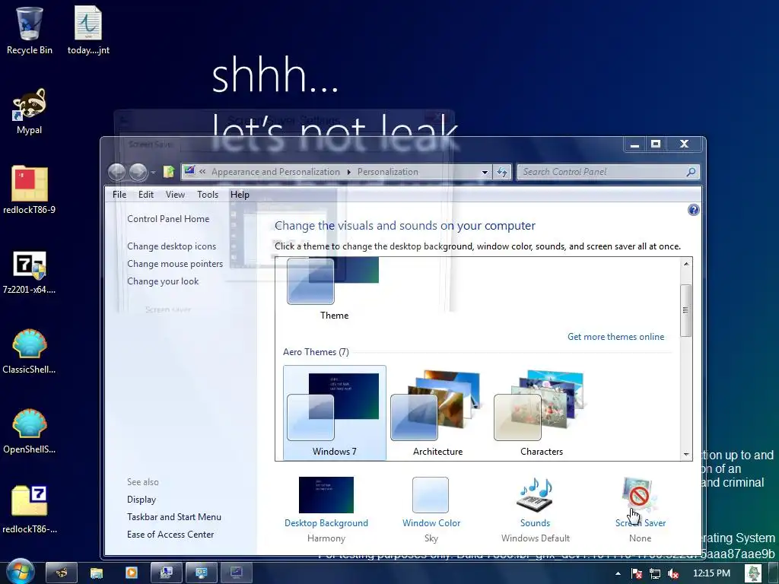Image resolution: width=779 pixels, height=584 pixels.
Task: Open the Action Center flag icon
Action: tap(637, 573)
